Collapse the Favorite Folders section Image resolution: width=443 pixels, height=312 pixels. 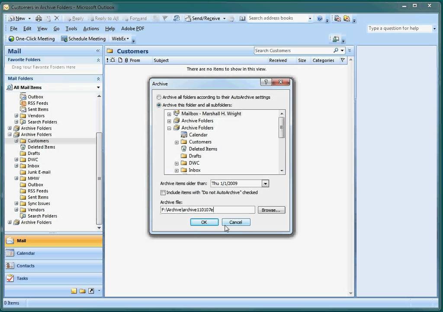tap(98, 60)
